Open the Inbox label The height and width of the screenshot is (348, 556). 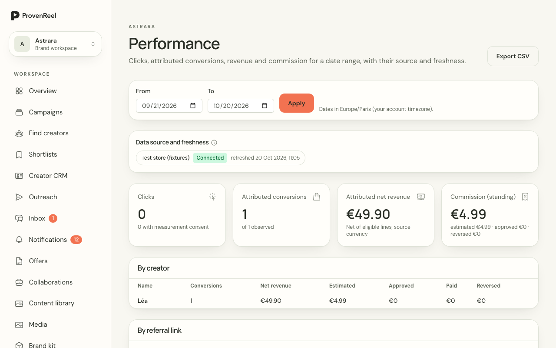tap(37, 218)
